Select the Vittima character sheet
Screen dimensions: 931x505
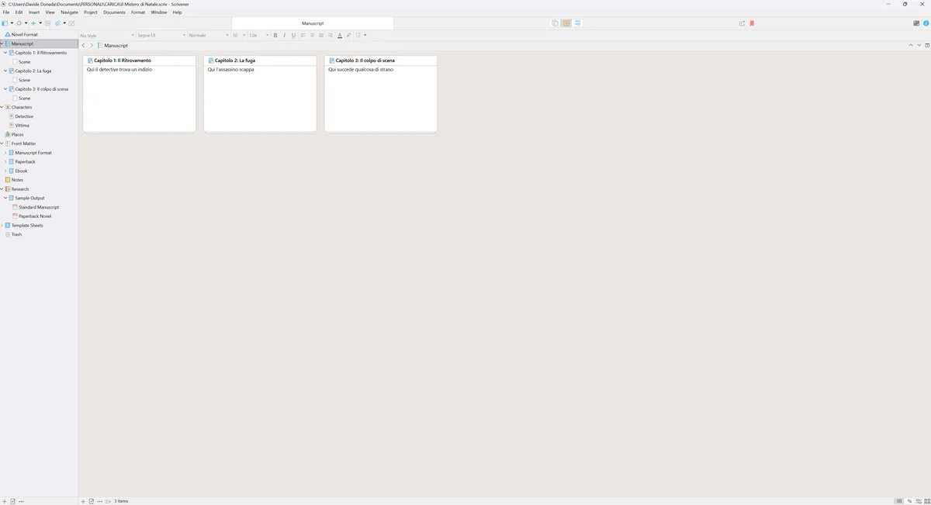(x=22, y=125)
